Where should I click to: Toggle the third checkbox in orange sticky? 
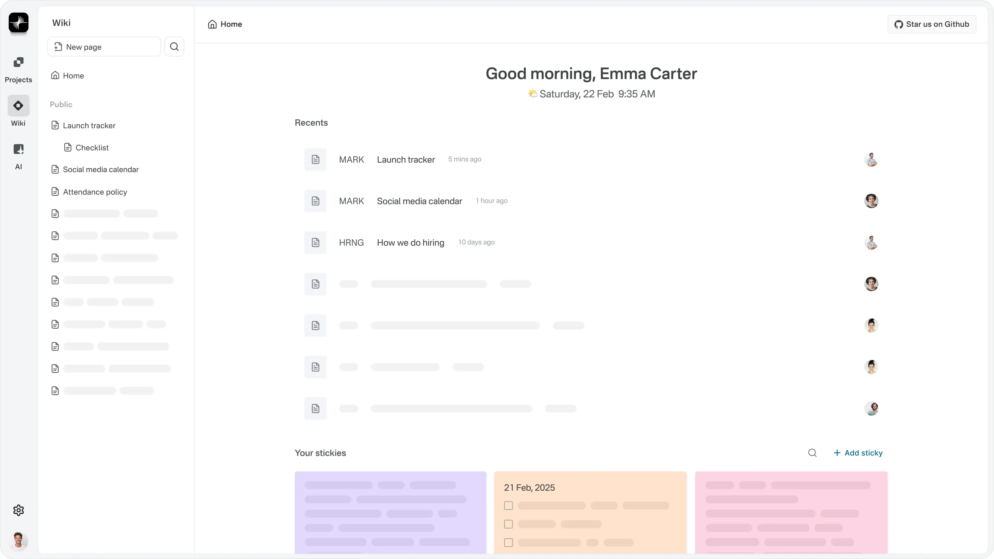coord(508,542)
